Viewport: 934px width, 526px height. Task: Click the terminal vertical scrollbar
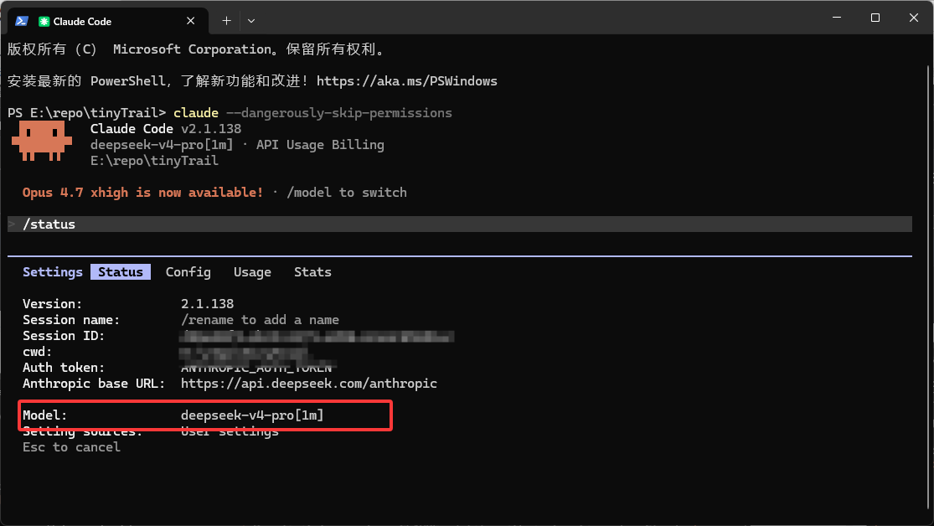[929, 286]
